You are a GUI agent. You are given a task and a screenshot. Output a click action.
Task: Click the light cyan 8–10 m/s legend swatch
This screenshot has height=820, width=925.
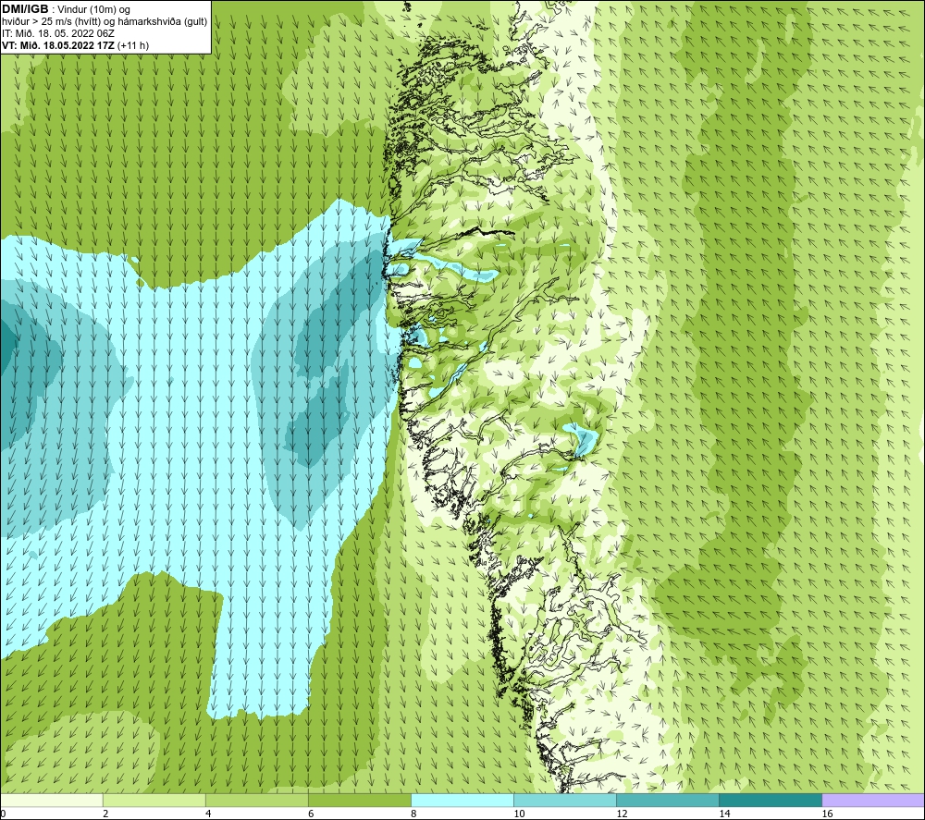[x=462, y=800]
